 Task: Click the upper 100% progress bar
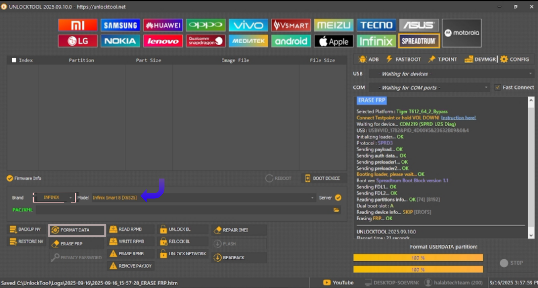(x=418, y=258)
